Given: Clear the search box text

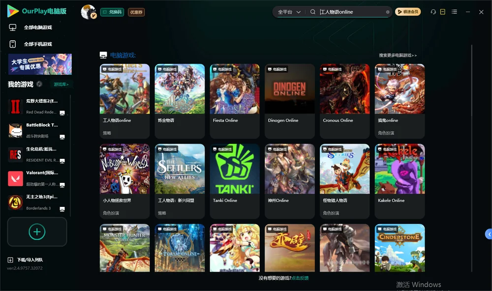Looking at the screenshot, I should pyautogui.click(x=388, y=12).
